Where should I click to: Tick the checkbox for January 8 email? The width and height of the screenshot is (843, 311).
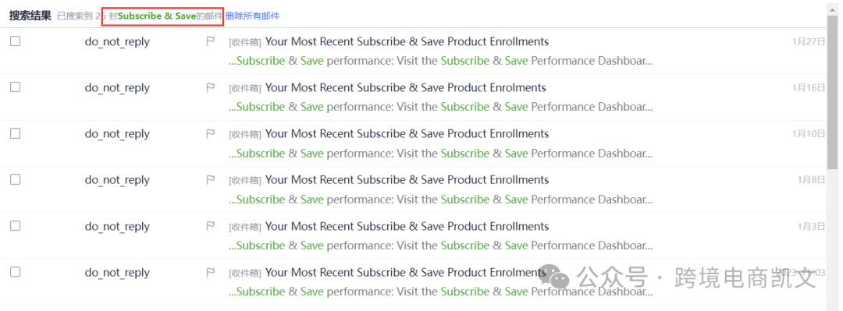[x=15, y=179]
